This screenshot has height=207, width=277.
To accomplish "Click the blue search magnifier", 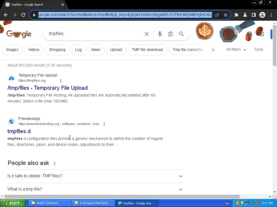I will coord(181,34).
